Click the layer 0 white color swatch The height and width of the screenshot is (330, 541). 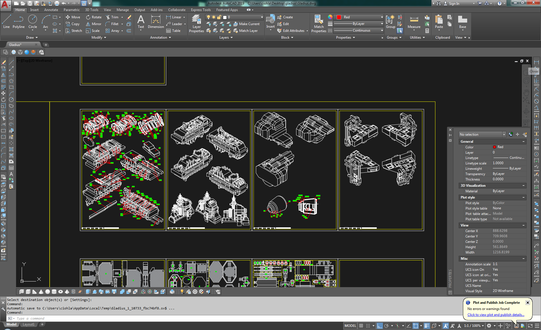[x=225, y=17]
